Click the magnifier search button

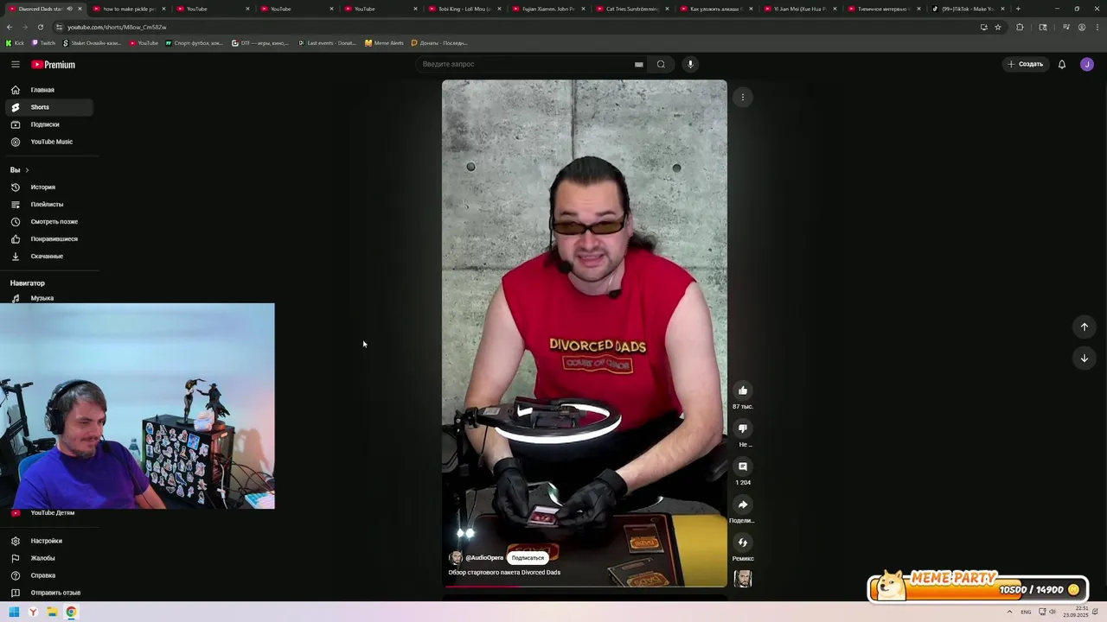[661, 64]
